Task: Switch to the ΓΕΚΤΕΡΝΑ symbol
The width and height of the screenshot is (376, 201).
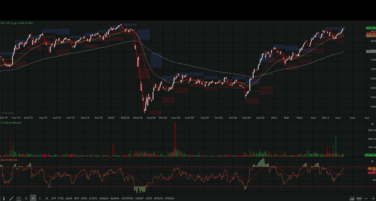Action: pos(127,198)
